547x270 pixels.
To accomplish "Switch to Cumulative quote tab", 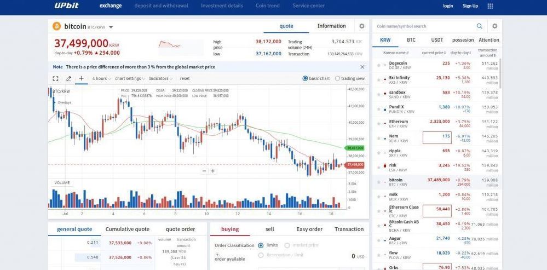I will 128,229.
